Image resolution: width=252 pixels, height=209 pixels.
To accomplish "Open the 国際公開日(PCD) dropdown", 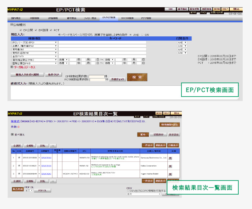I will pos(35,63).
